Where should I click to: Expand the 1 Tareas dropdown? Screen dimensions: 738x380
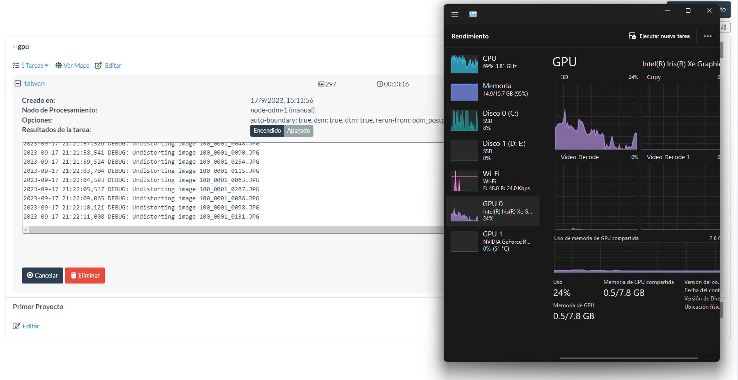[34, 65]
